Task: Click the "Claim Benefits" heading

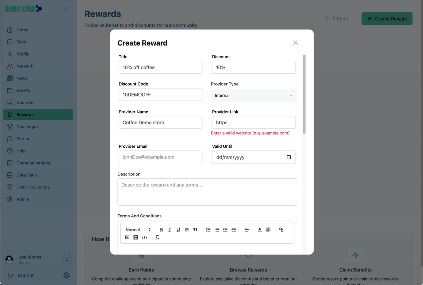Action: click(x=355, y=270)
